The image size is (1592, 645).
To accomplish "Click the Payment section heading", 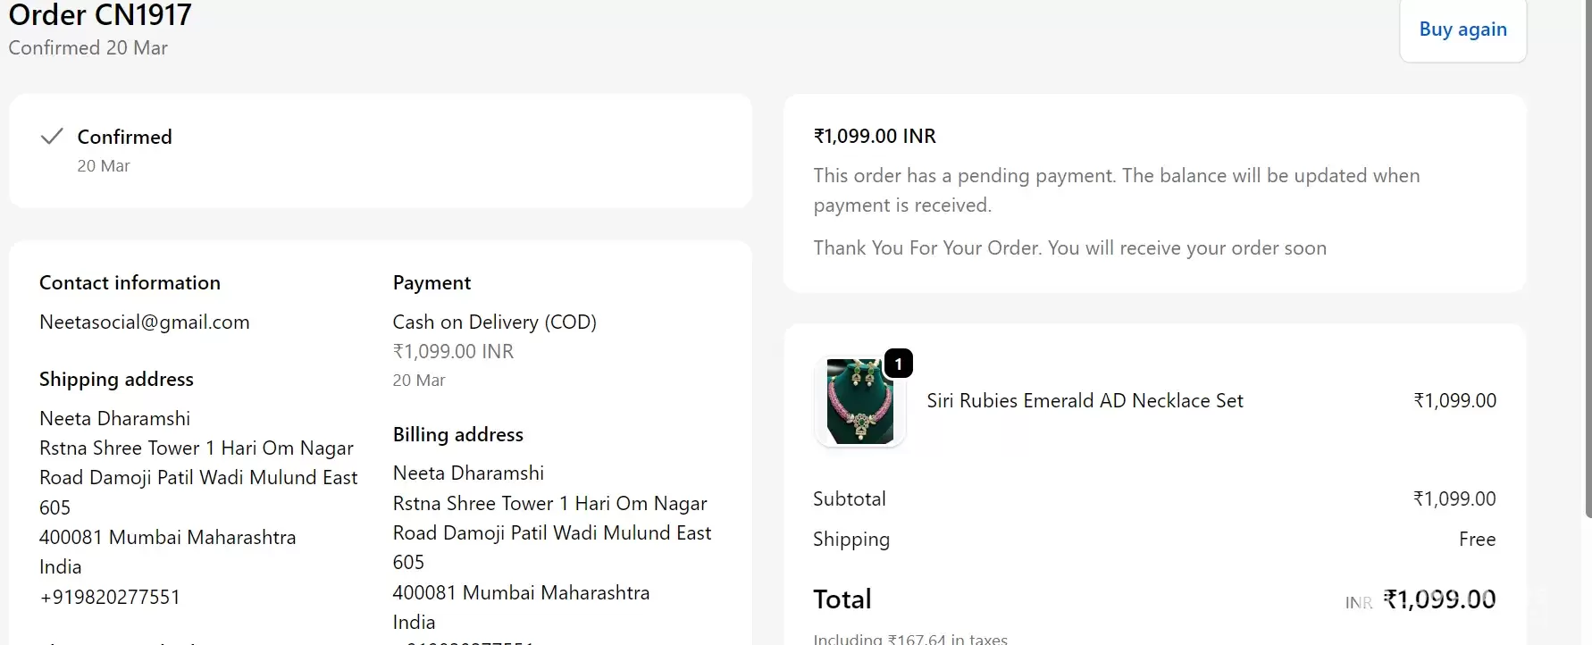I will (432, 283).
